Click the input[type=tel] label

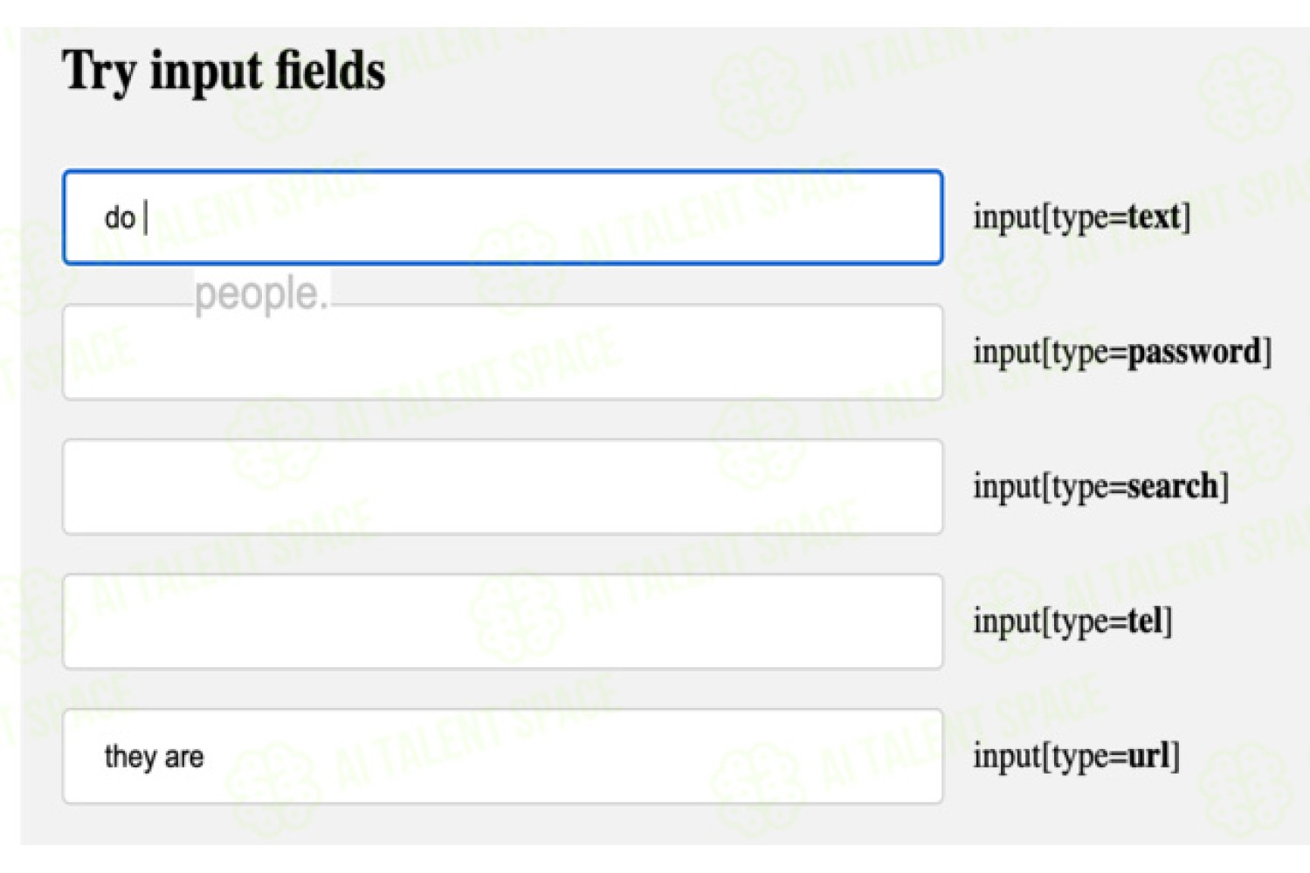point(1073,622)
